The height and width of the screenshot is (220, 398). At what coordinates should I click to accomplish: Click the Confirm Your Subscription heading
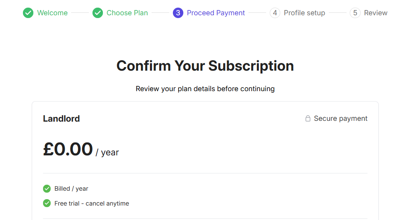[205, 66]
